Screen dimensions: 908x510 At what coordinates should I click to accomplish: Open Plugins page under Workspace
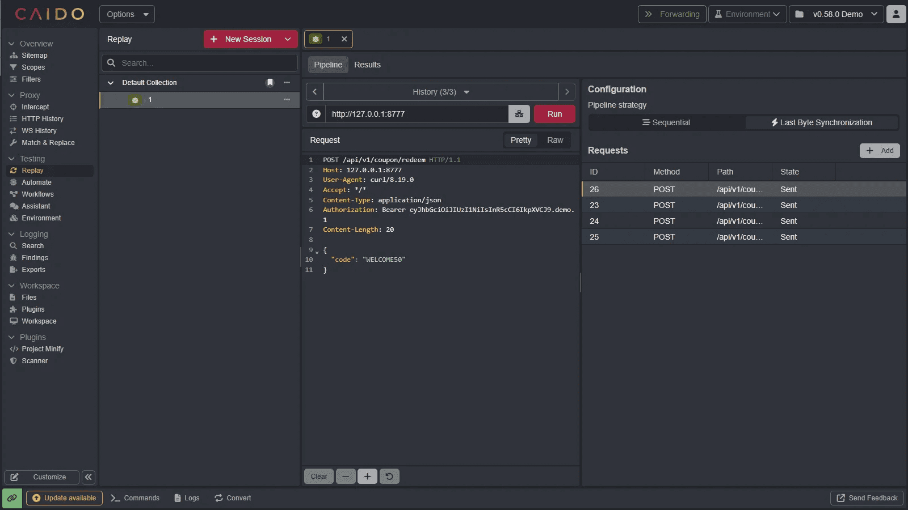click(33, 309)
